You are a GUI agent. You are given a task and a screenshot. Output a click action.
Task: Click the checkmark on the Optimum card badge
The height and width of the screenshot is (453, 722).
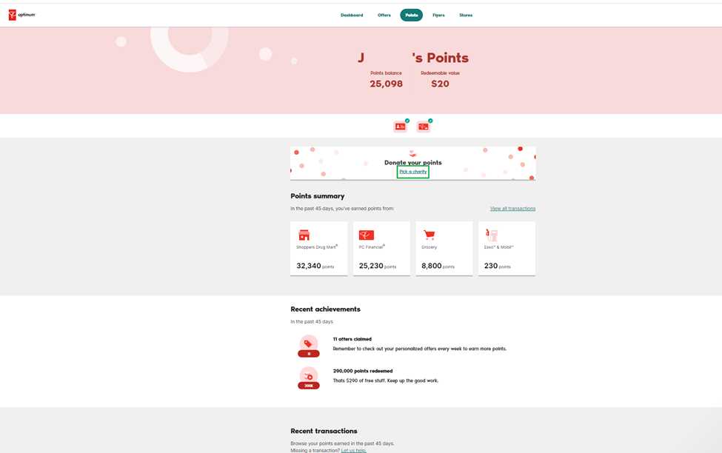point(430,121)
